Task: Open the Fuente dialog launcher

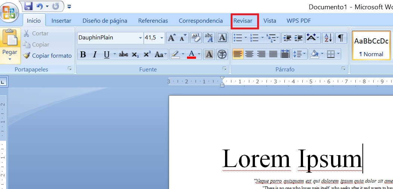Action: (x=225, y=68)
